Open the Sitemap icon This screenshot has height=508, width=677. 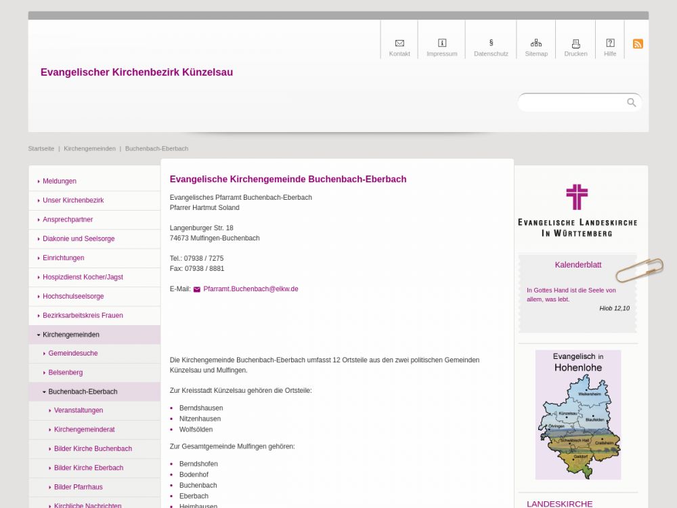(x=536, y=43)
